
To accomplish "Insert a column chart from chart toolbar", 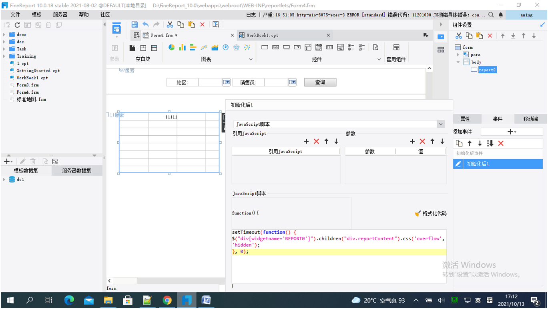I will pyautogui.click(x=182, y=47).
